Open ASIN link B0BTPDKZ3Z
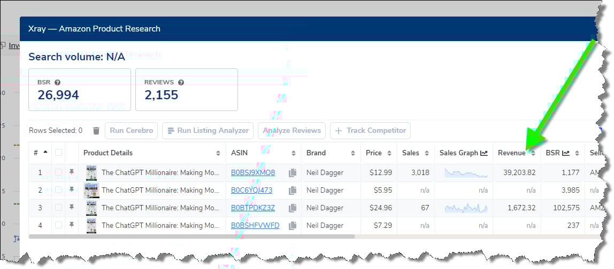This screenshot has height=269, width=614. [253, 208]
